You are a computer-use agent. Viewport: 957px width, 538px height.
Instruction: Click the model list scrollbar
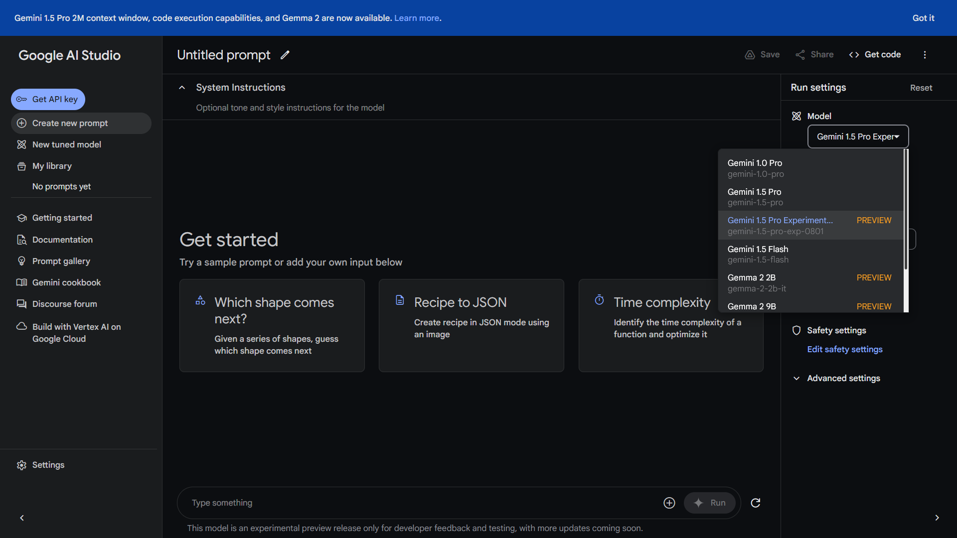[906, 209]
